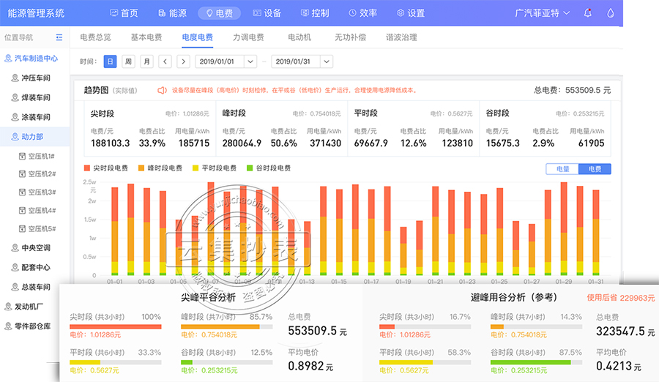Open the 设备 top menu
Viewport: 659px width, 382px height.
pyautogui.click(x=266, y=13)
